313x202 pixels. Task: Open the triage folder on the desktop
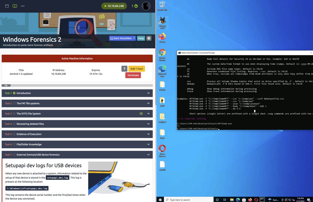(162, 134)
